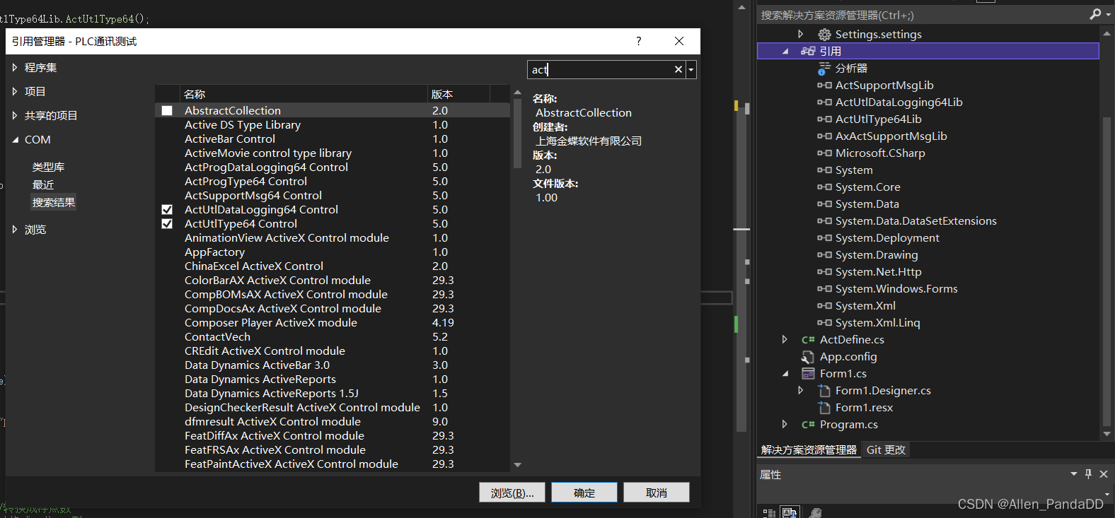Select ChinaExcel ActiveX Control row
The width and height of the screenshot is (1115, 518).
[x=333, y=266]
